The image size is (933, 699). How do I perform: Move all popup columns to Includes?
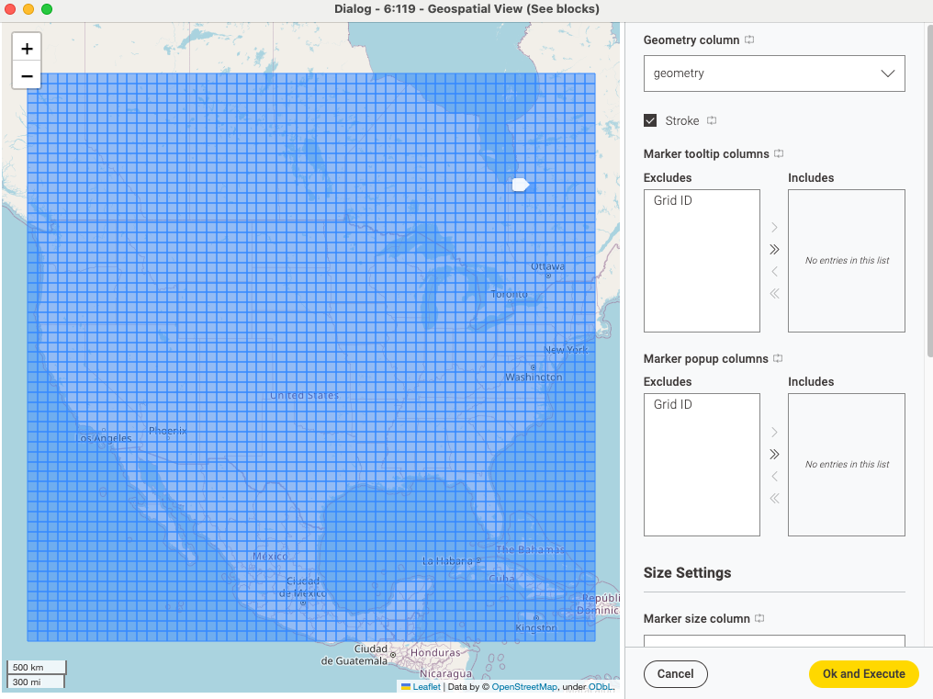(774, 455)
